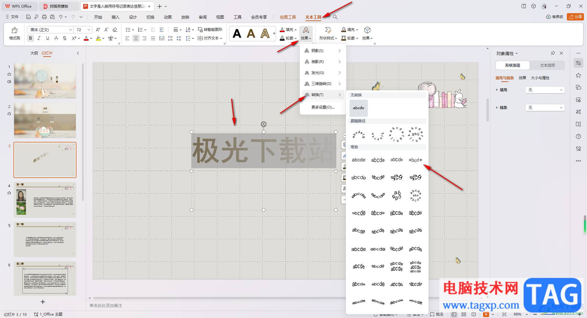Image resolution: width=587 pixels, height=318 pixels.
Task: Open reading view from status bar
Action: point(474,314)
